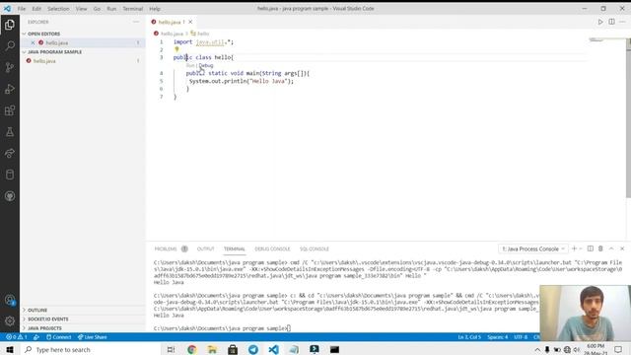631x355 pixels.
Task: Click the Run code lens link
Action: 190,65
